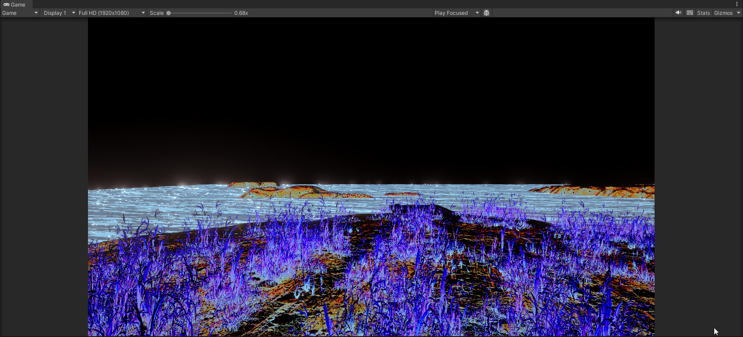743x337 pixels.
Task: Toggle the frame debugger bug icon
Action: [486, 13]
